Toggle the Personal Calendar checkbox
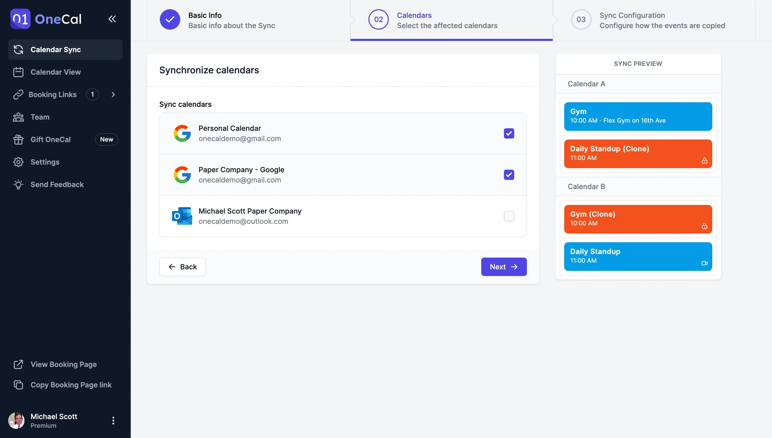This screenshot has width=772, height=438. click(x=509, y=133)
